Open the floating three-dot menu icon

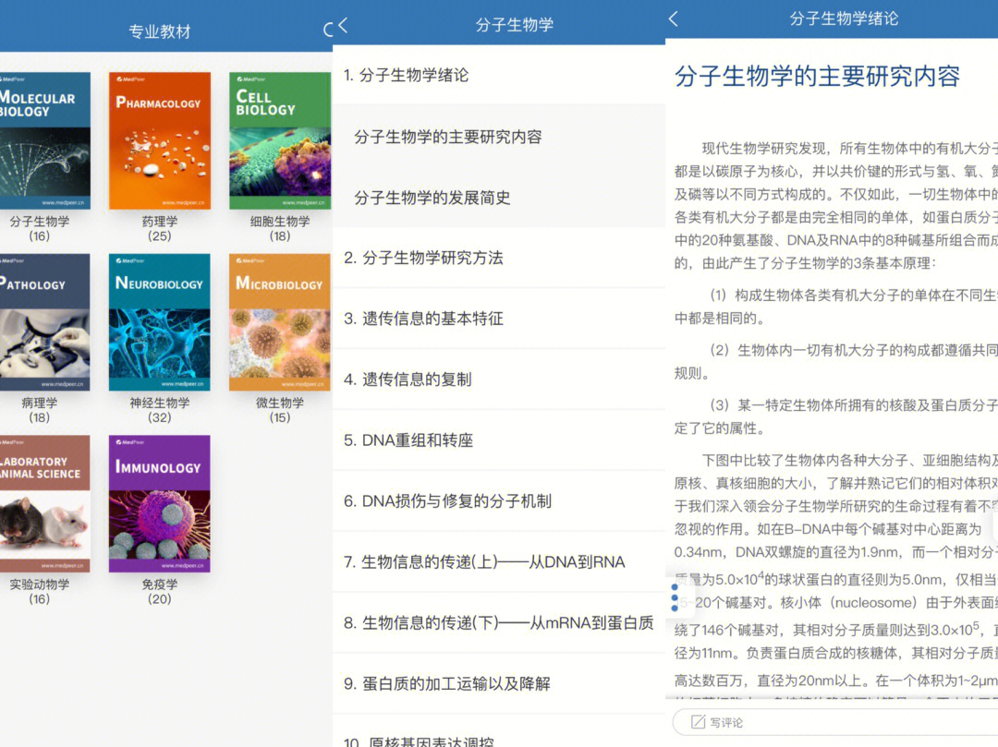click(x=675, y=597)
